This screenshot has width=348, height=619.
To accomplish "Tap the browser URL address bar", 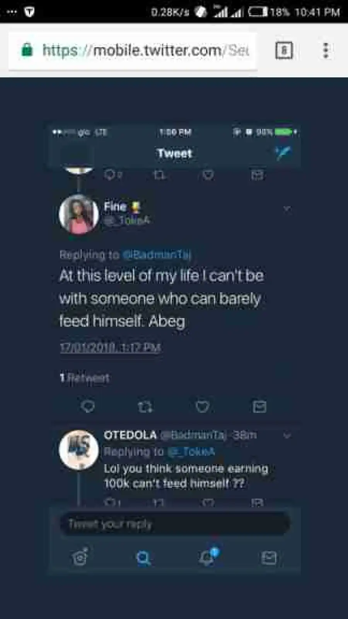I will point(145,50).
